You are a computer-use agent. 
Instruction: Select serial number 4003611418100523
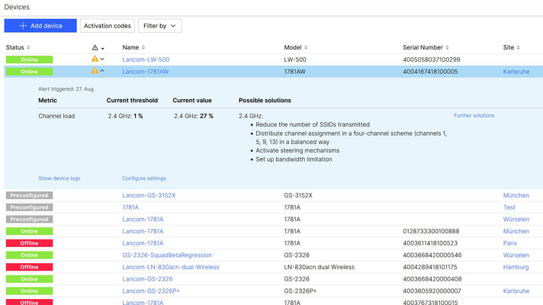pyautogui.click(x=430, y=243)
